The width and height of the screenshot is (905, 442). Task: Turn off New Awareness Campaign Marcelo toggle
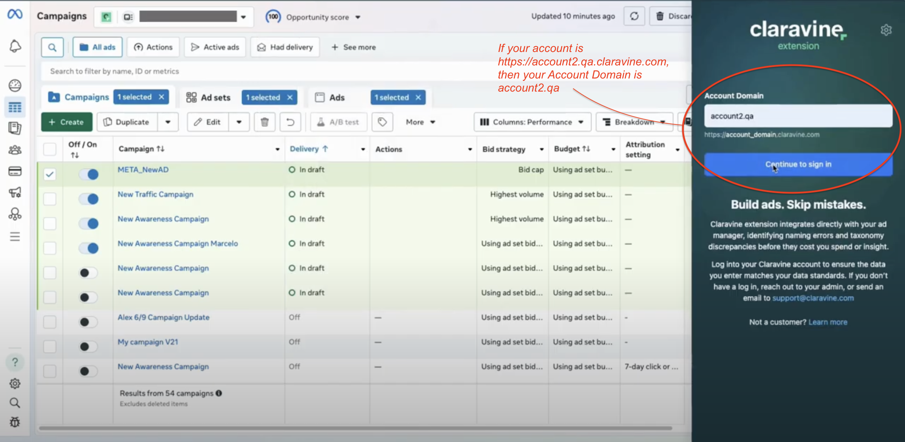pyautogui.click(x=88, y=248)
